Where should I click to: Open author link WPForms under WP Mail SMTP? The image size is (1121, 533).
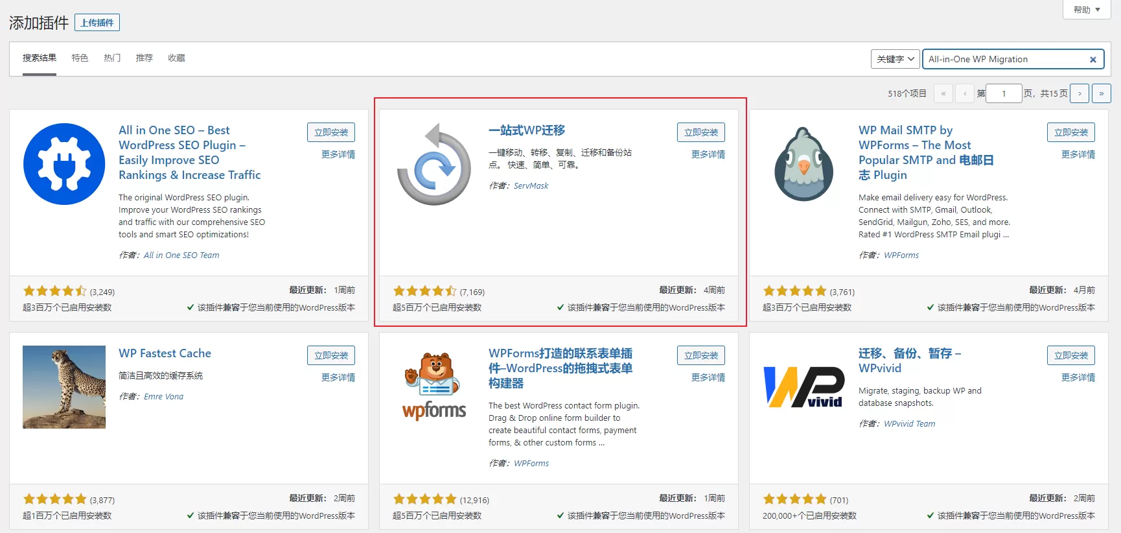point(901,255)
